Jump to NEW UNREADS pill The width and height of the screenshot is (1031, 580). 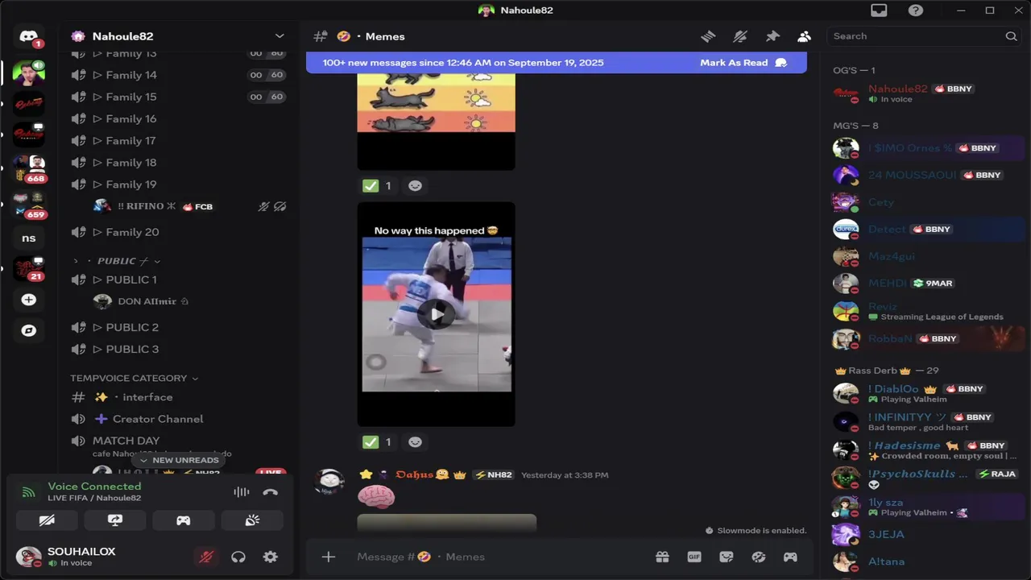point(179,460)
